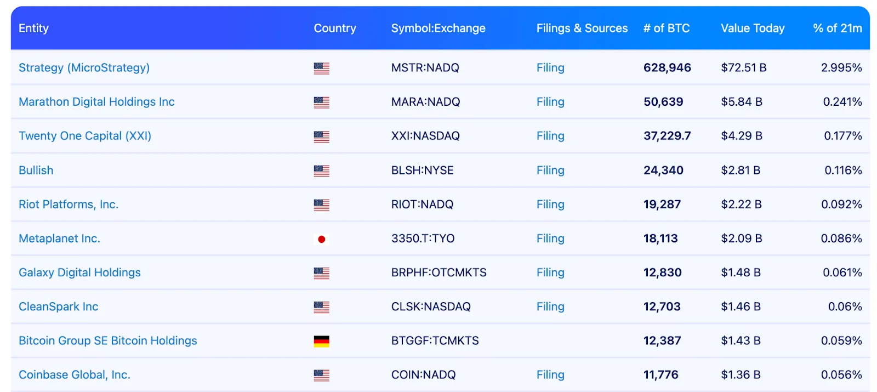877x392 pixels.
Task: Click the US flag for Strategy row
Action: [321, 68]
